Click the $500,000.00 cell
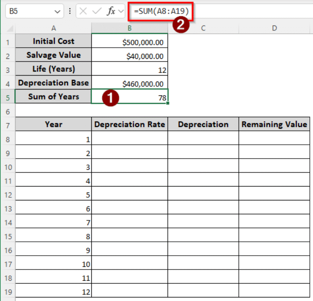Viewport: 313px width, 301px height. pyautogui.click(x=129, y=41)
